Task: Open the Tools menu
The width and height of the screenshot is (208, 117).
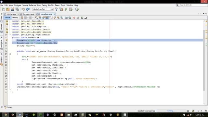Action: point(63,5)
